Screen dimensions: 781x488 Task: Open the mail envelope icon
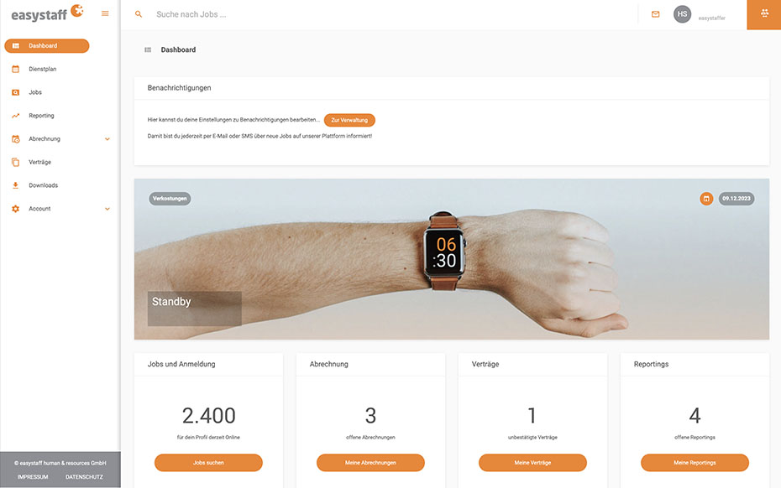coord(656,14)
